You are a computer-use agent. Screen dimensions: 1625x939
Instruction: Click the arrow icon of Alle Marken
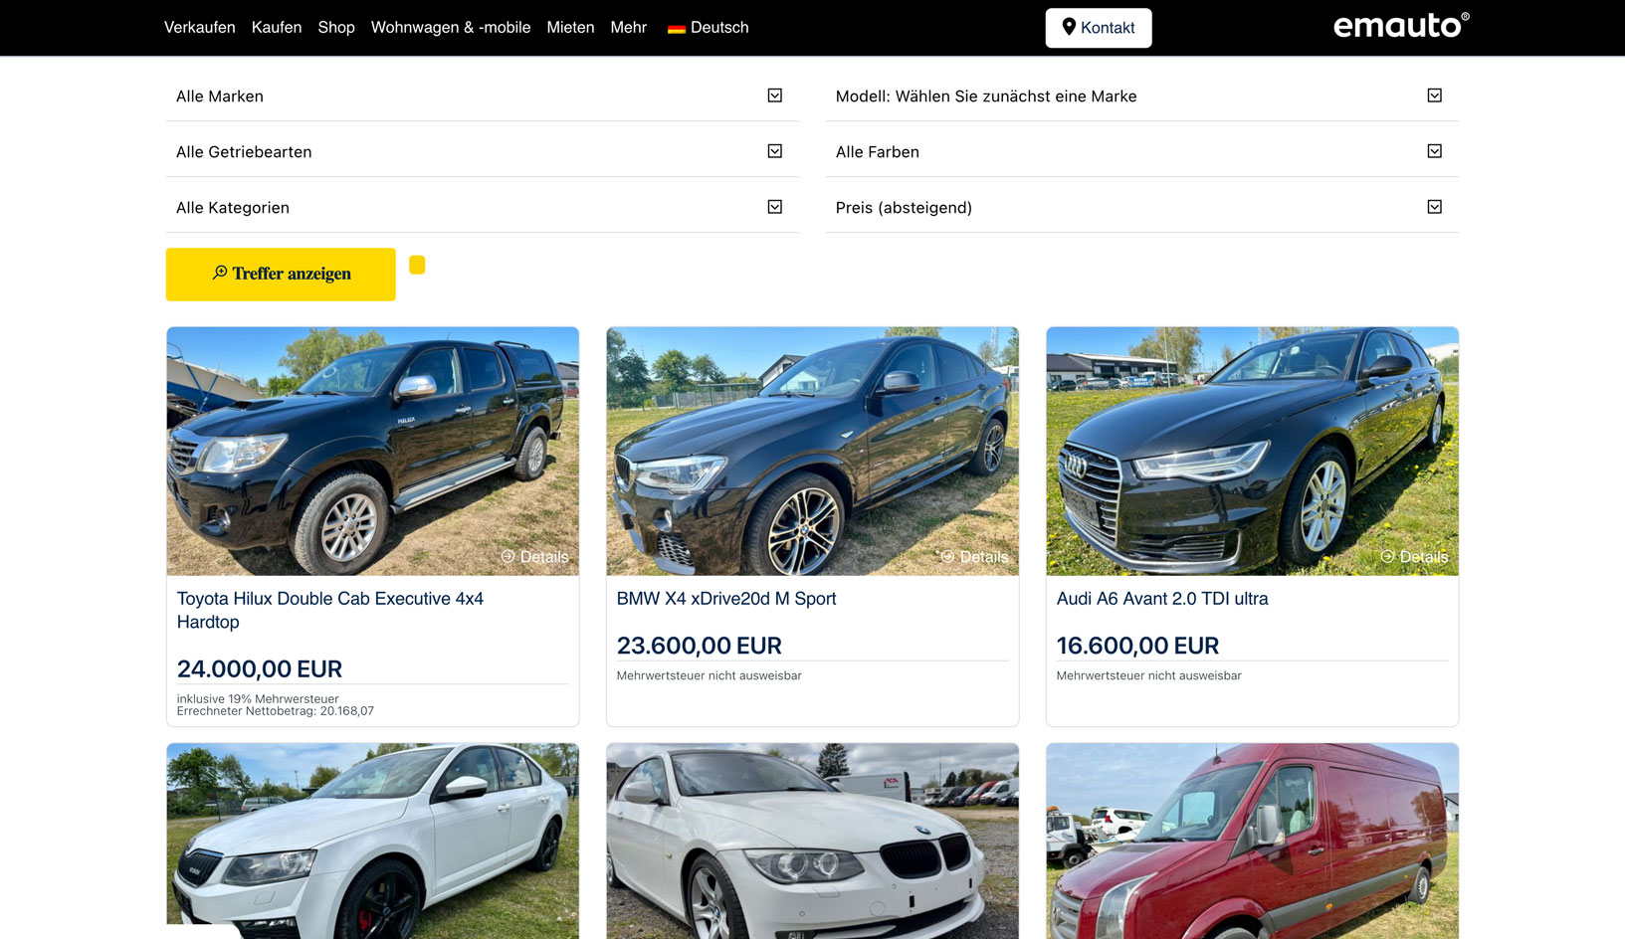point(775,95)
